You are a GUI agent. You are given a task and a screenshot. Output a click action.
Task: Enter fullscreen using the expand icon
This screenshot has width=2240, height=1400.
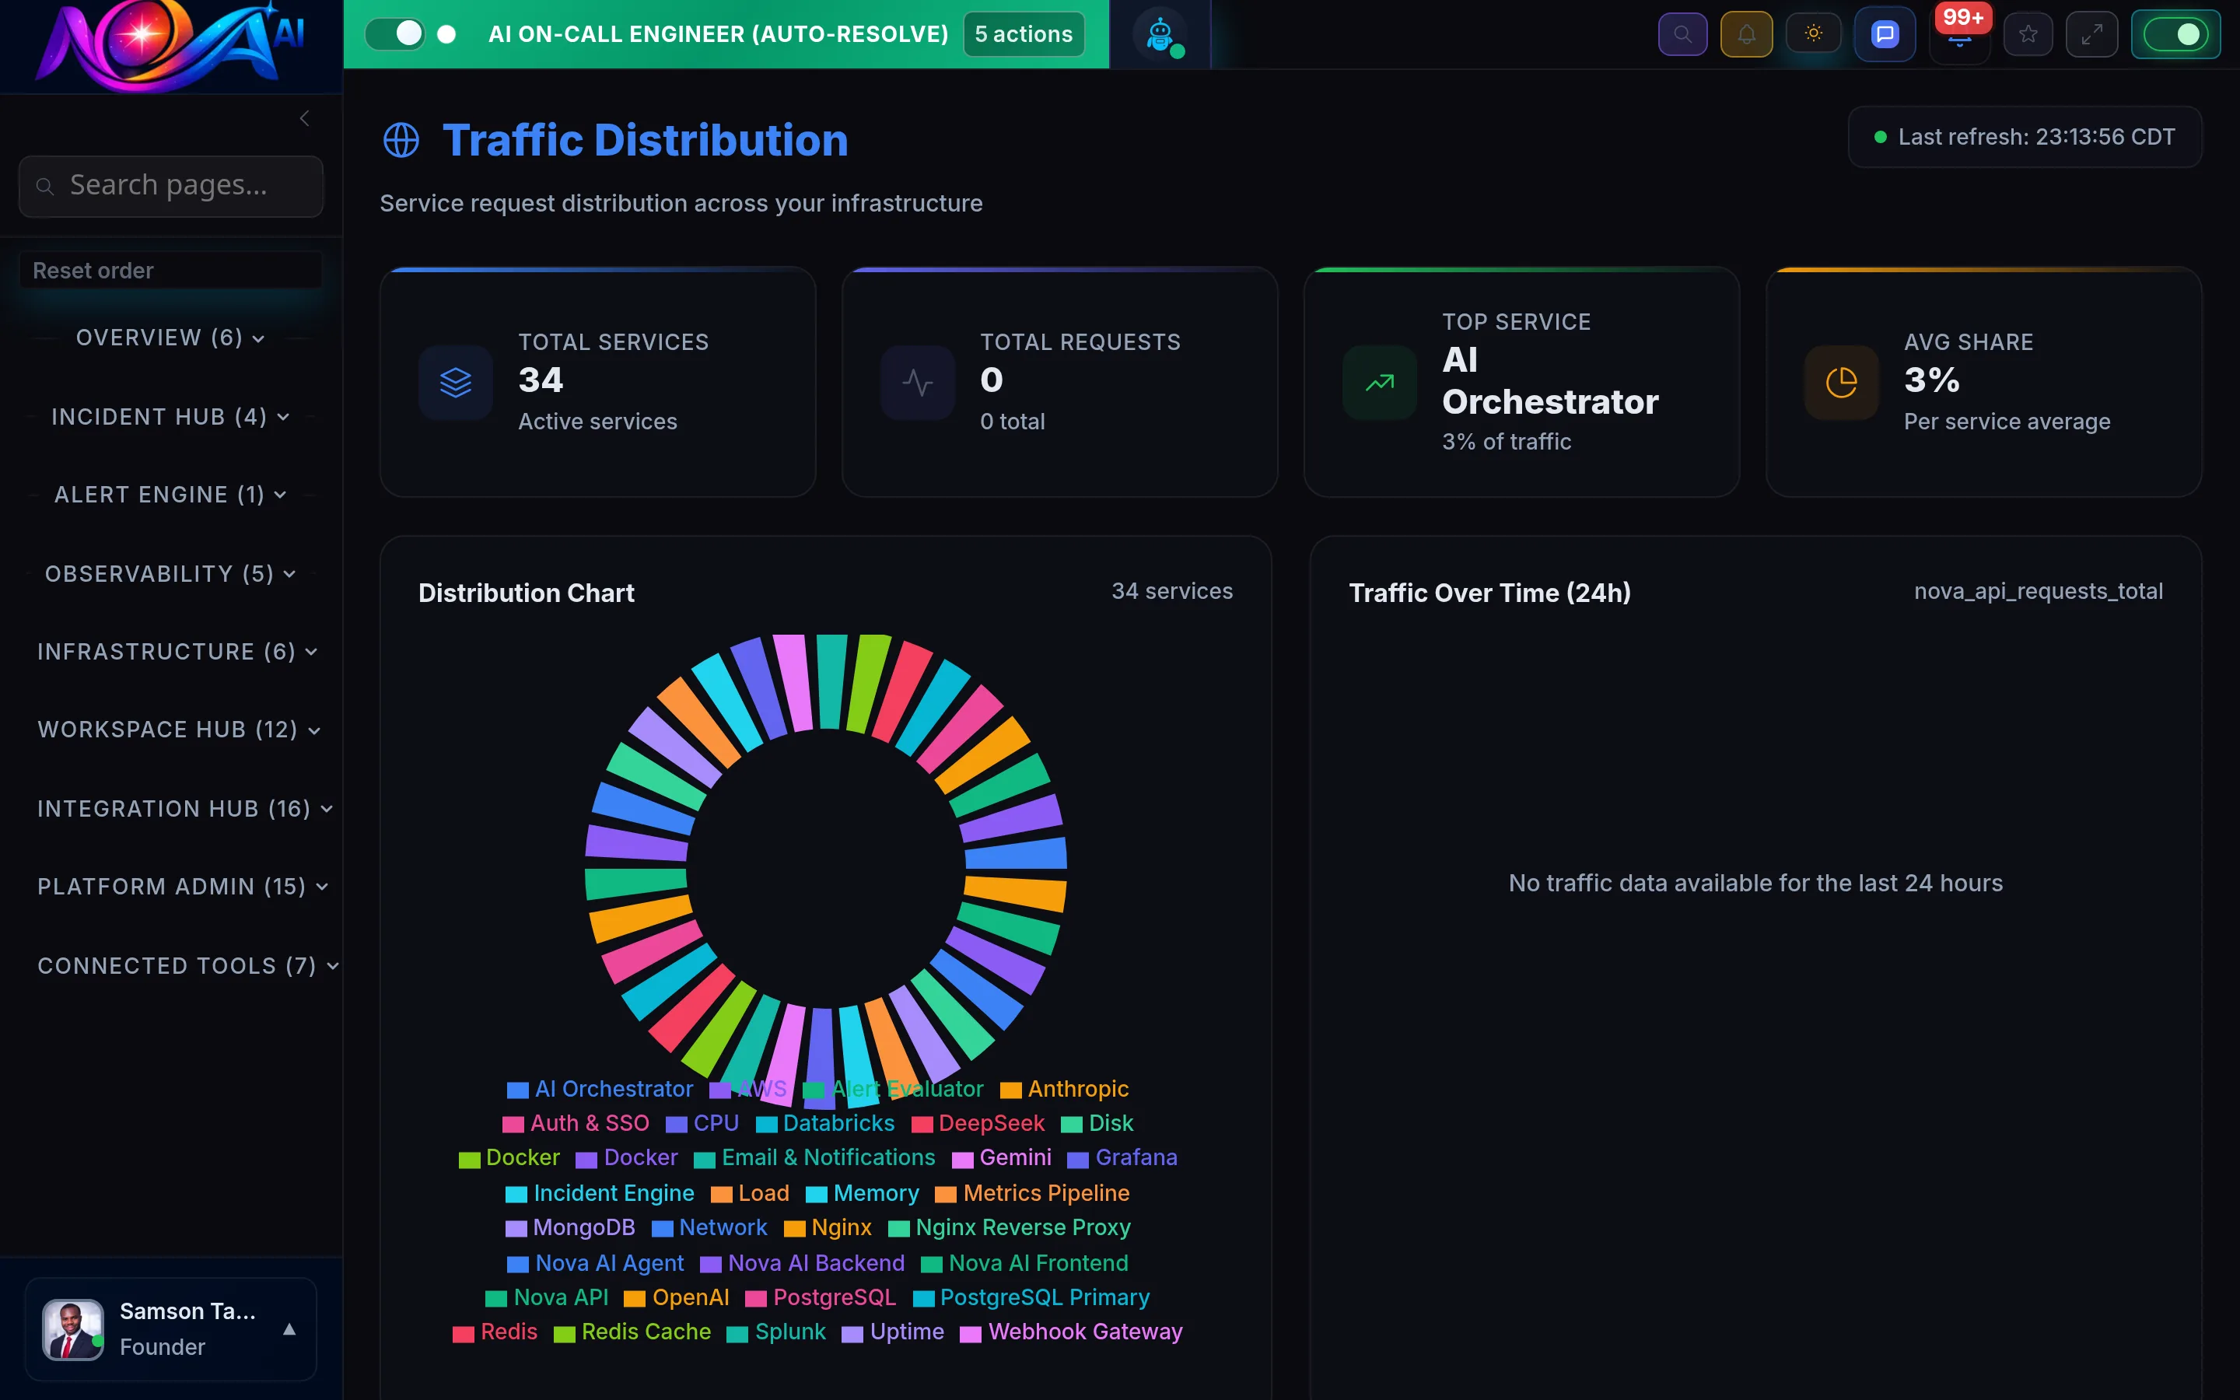coord(2092,33)
